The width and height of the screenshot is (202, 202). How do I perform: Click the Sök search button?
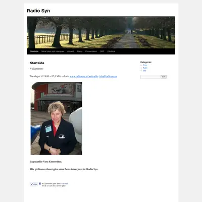tap(164, 77)
